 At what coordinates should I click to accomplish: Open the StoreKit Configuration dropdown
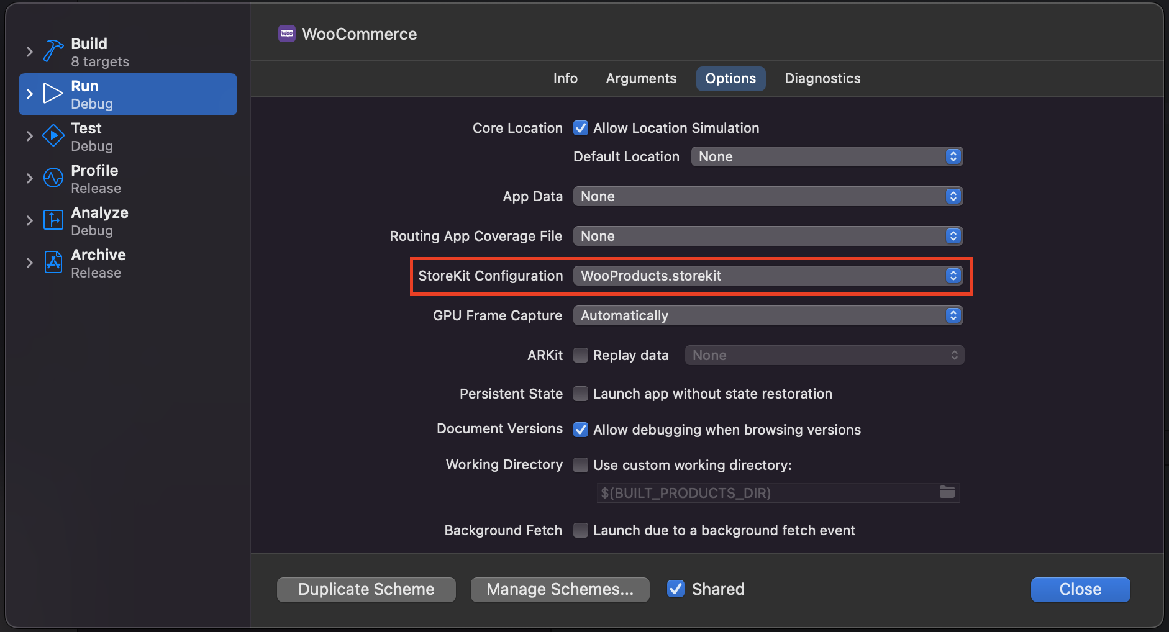click(x=768, y=276)
